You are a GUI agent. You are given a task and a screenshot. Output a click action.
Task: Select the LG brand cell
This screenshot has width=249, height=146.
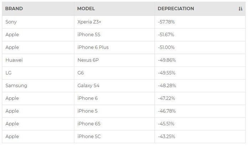point(9,73)
